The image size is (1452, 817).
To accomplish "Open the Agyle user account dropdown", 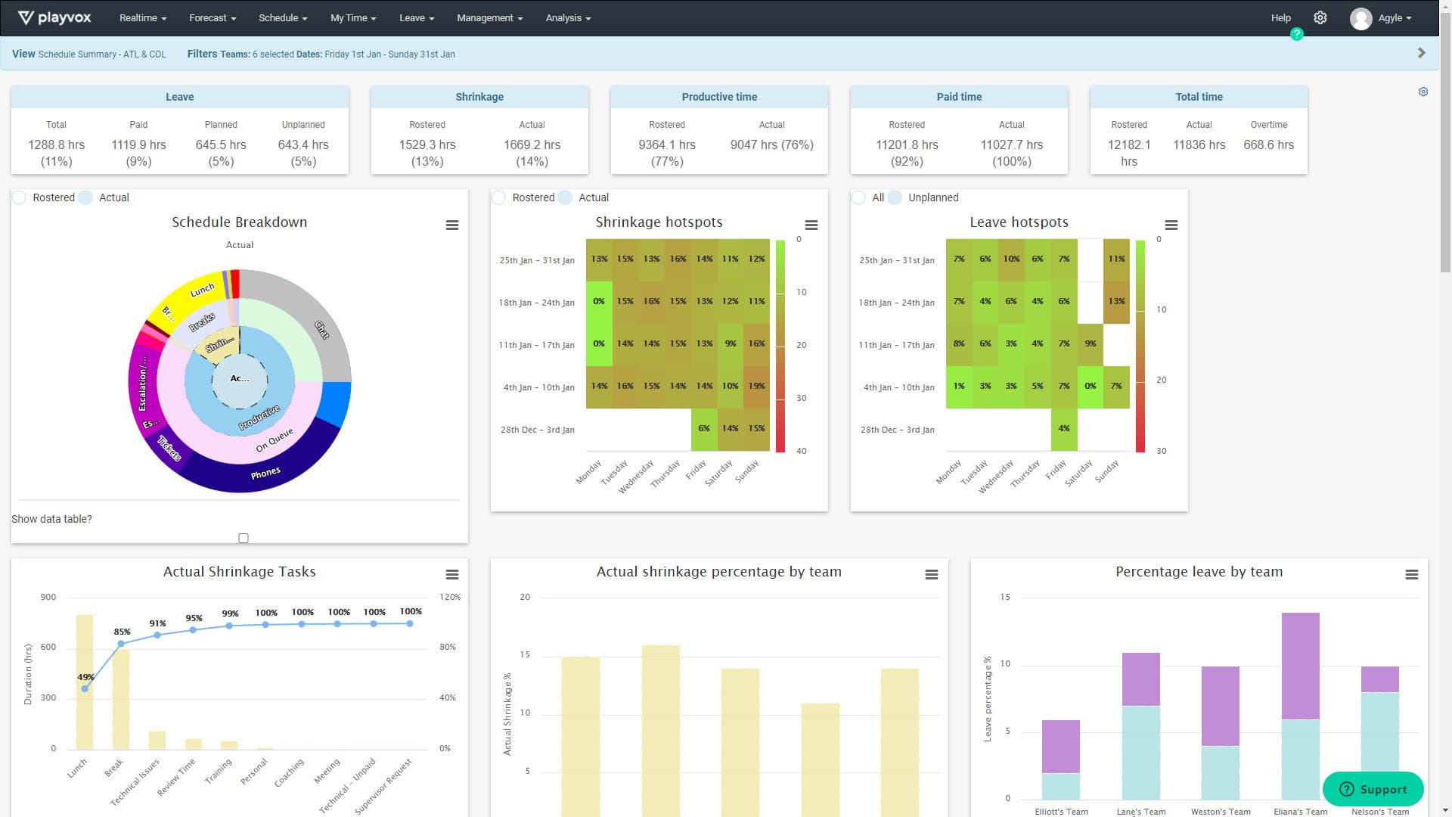I will coord(1382,18).
